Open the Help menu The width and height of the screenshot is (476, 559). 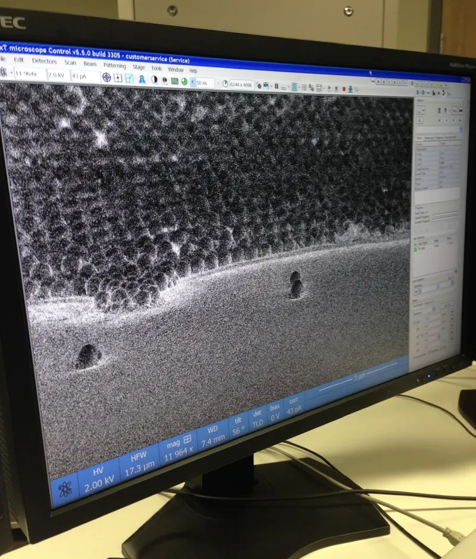point(193,71)
